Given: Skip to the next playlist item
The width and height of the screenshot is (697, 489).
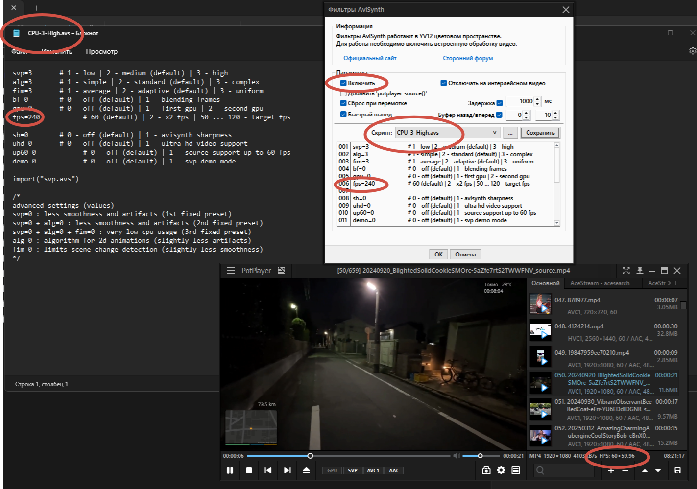Looking at the screenshot, I should (287, 470).
